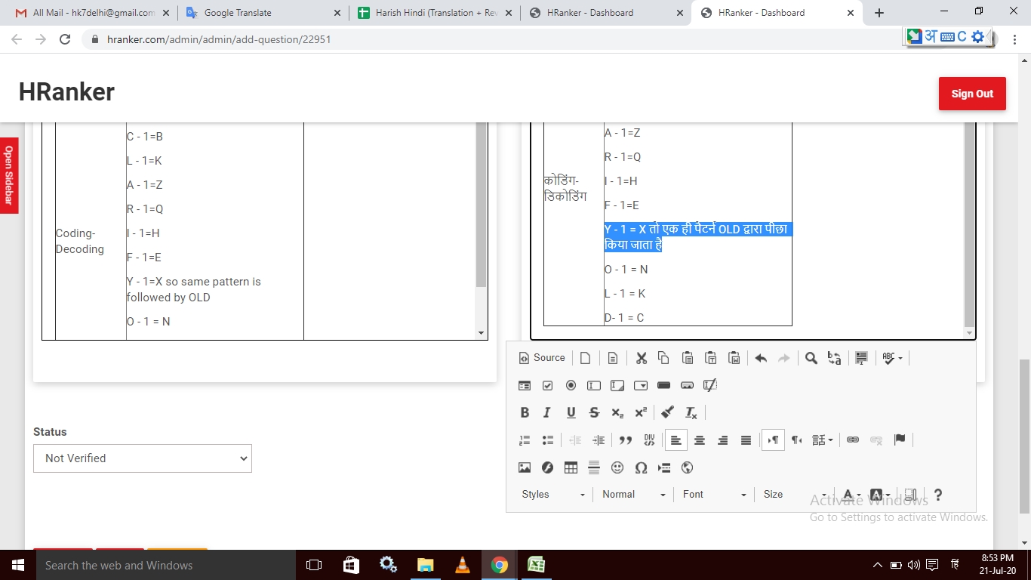The height and width of the screenshot is (580, 1031).
Task: Insert a hyperlink with the Link icon
Action: click(x=853, y=440)
